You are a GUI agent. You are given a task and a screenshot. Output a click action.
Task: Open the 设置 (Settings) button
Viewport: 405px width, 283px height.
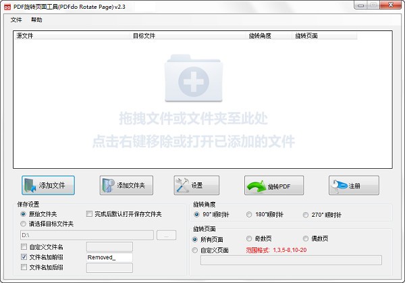[196, 185]
